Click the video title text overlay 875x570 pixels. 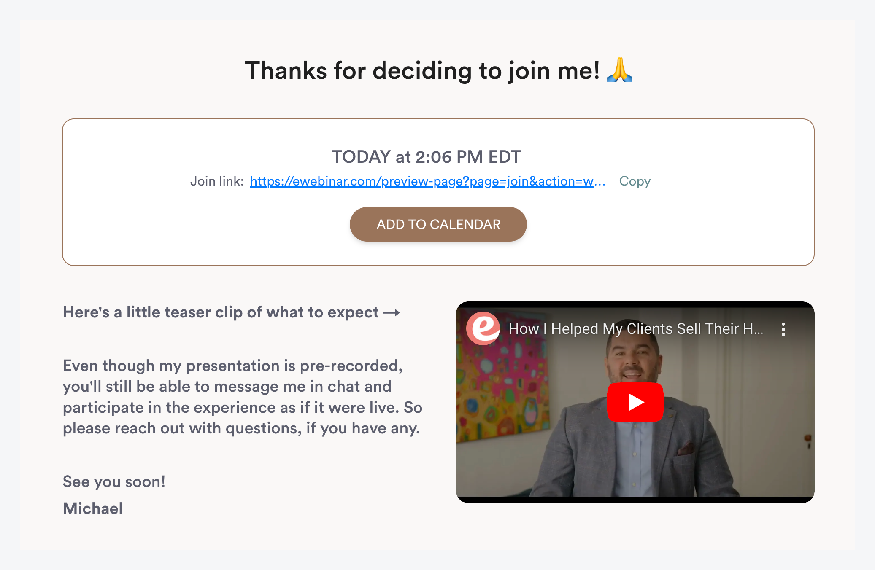635,329
